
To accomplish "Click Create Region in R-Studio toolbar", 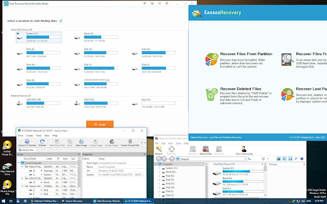I will [111, 143].
